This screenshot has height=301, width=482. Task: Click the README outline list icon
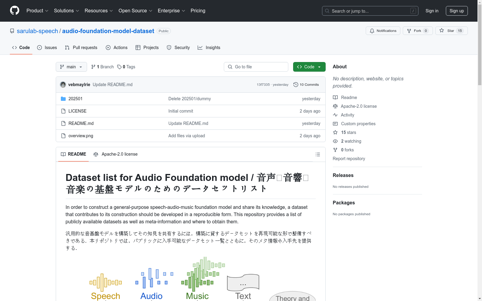(x=318, y=154)
